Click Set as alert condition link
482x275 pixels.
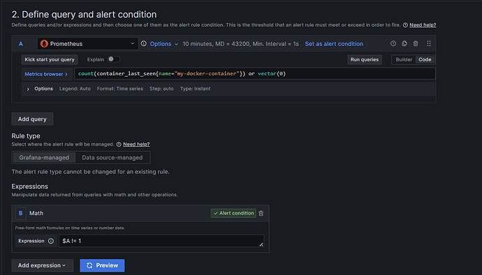tap(334, 44)
